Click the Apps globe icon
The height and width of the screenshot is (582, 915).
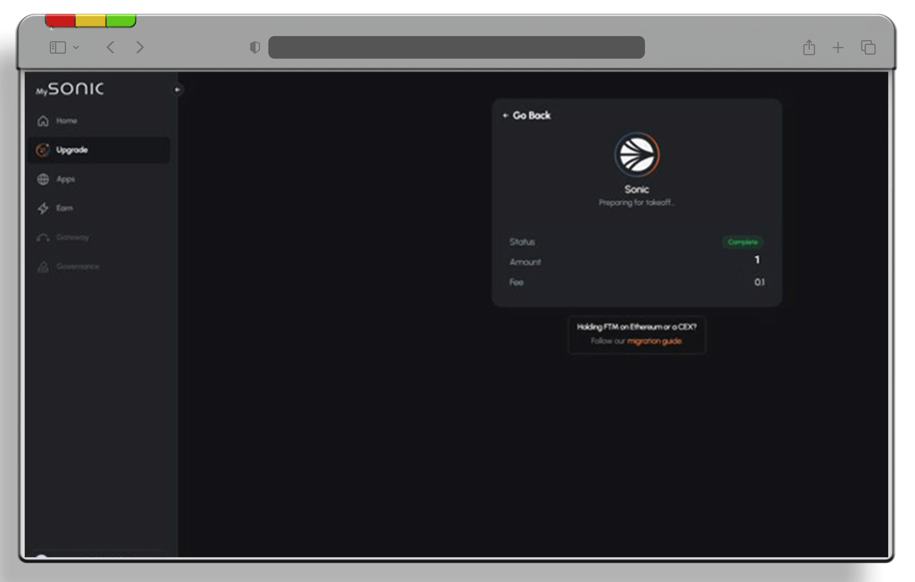point(43,179)
